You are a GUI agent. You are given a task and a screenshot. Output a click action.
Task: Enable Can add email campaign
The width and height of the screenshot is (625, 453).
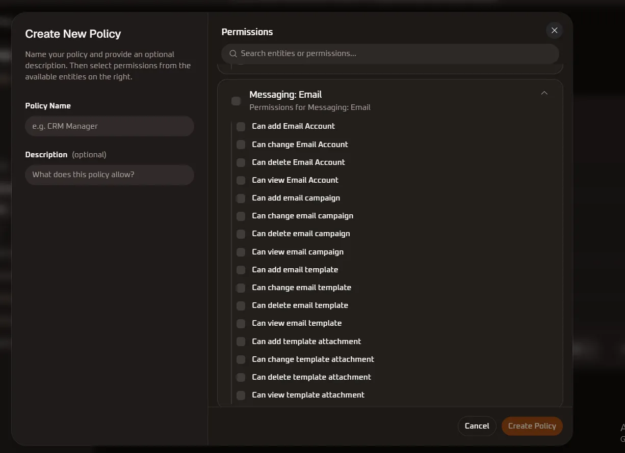pyautogui.click(x=241, y=198)
